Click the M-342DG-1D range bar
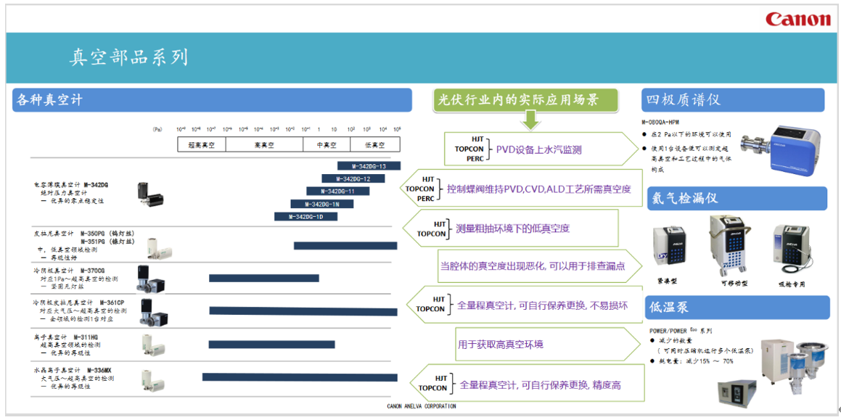Screen dimensions: 841x420 pos(305,217)
